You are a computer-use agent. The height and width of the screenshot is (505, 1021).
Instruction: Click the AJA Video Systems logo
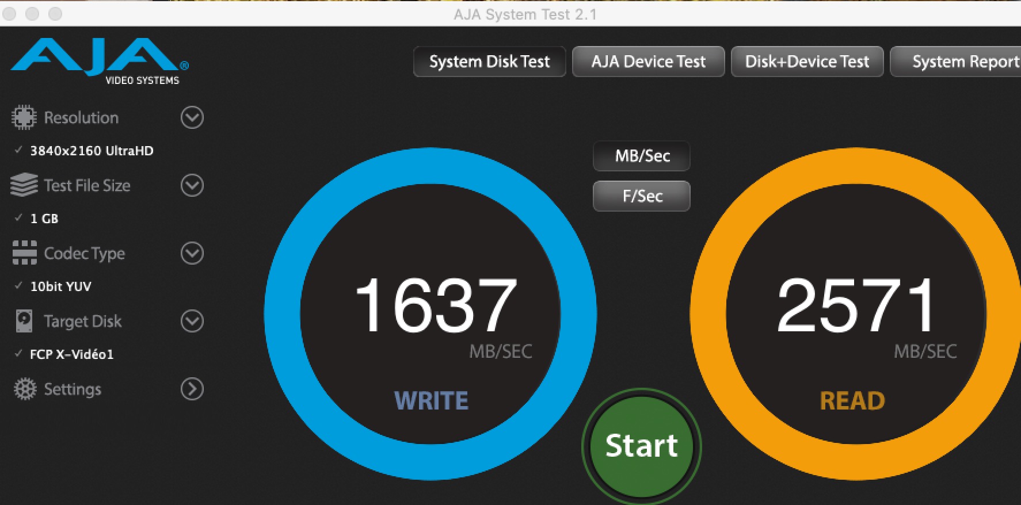coord(100,61)
